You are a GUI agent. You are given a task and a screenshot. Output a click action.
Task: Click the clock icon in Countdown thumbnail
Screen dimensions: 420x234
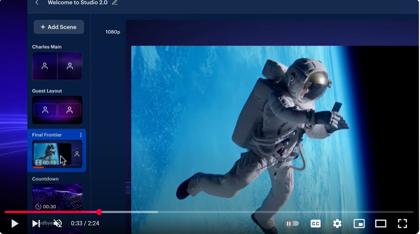(x=38, y=207)
